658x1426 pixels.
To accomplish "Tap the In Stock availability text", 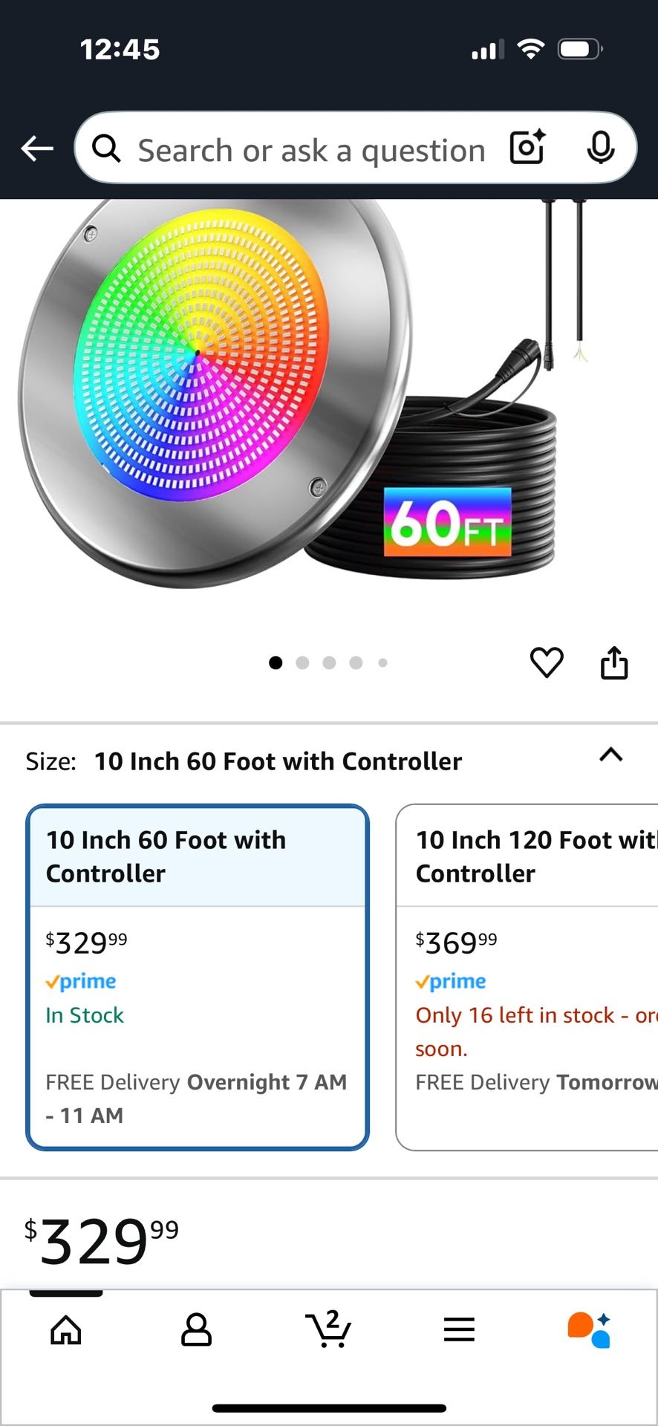I will pyautogui.click(x=84, y=1015).
